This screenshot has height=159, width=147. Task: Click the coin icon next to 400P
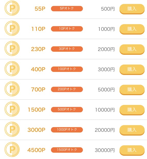click(12, 69)
